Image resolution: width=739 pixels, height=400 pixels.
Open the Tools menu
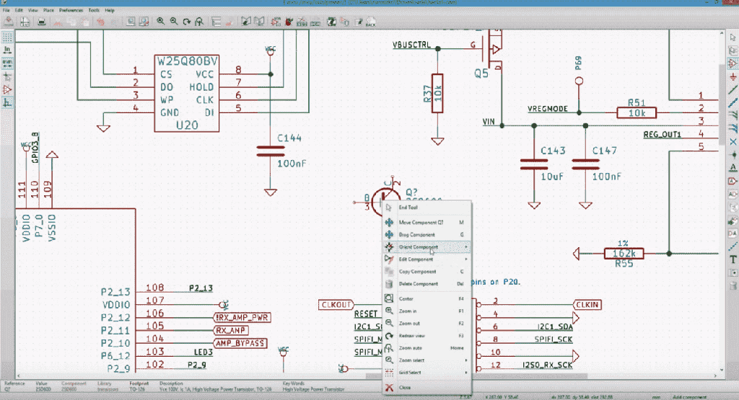click(x=94, y=10)
